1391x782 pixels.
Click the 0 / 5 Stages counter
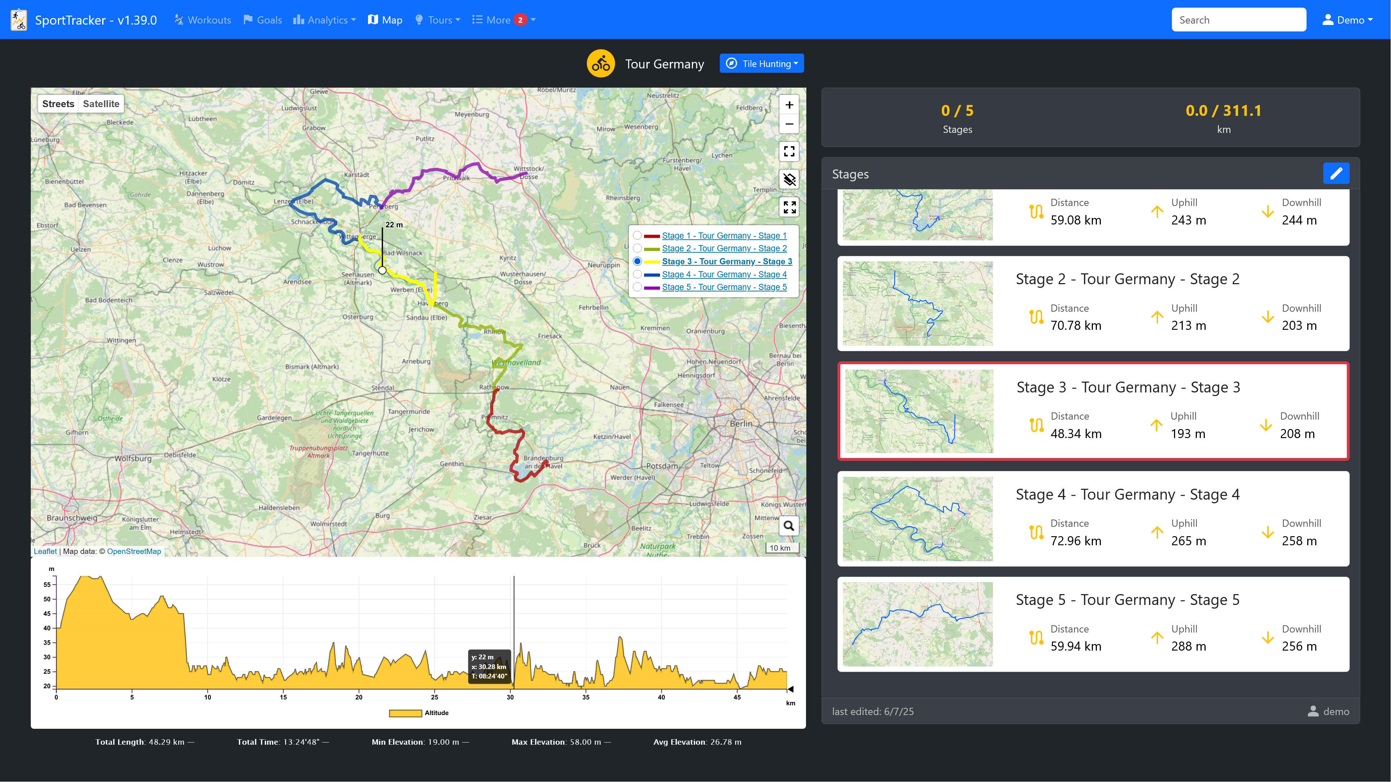point(957,118)
